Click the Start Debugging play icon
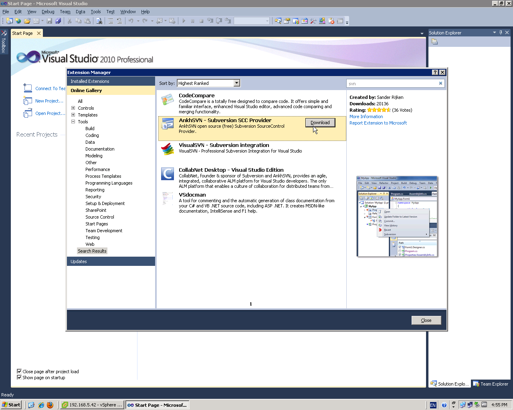The height and width of the screenshot is (410, 513). point(184,21)
